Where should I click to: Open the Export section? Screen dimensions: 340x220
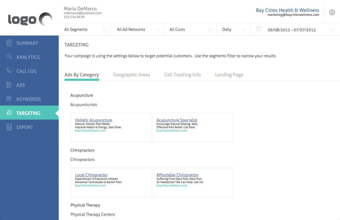pos(29,127)
